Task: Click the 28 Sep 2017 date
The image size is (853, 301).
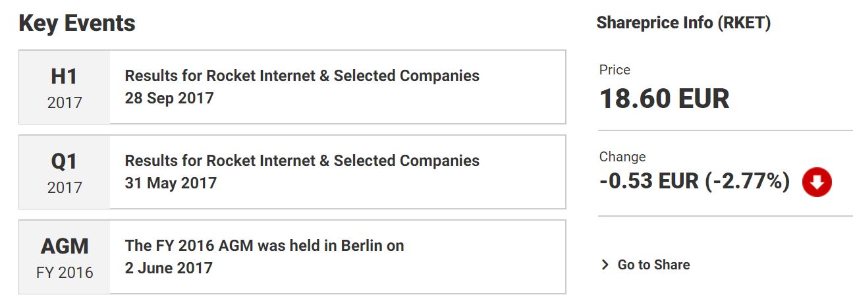Action: click(169, 98)
